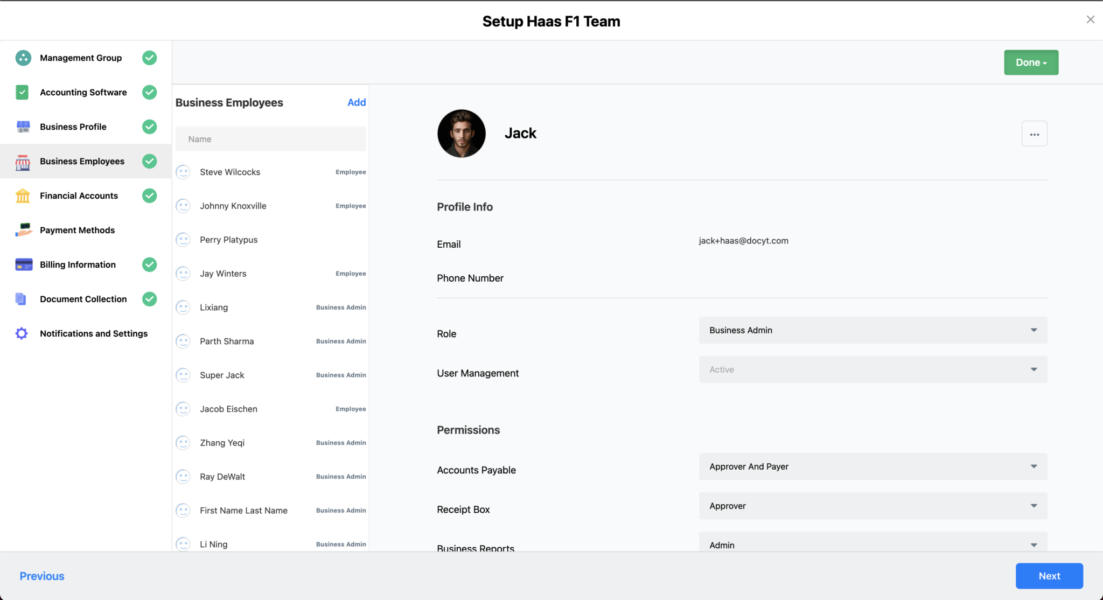Viewport: 1103px width, 600px height.
Task: Click the Name search field
Action: click(x=270, y=139)
